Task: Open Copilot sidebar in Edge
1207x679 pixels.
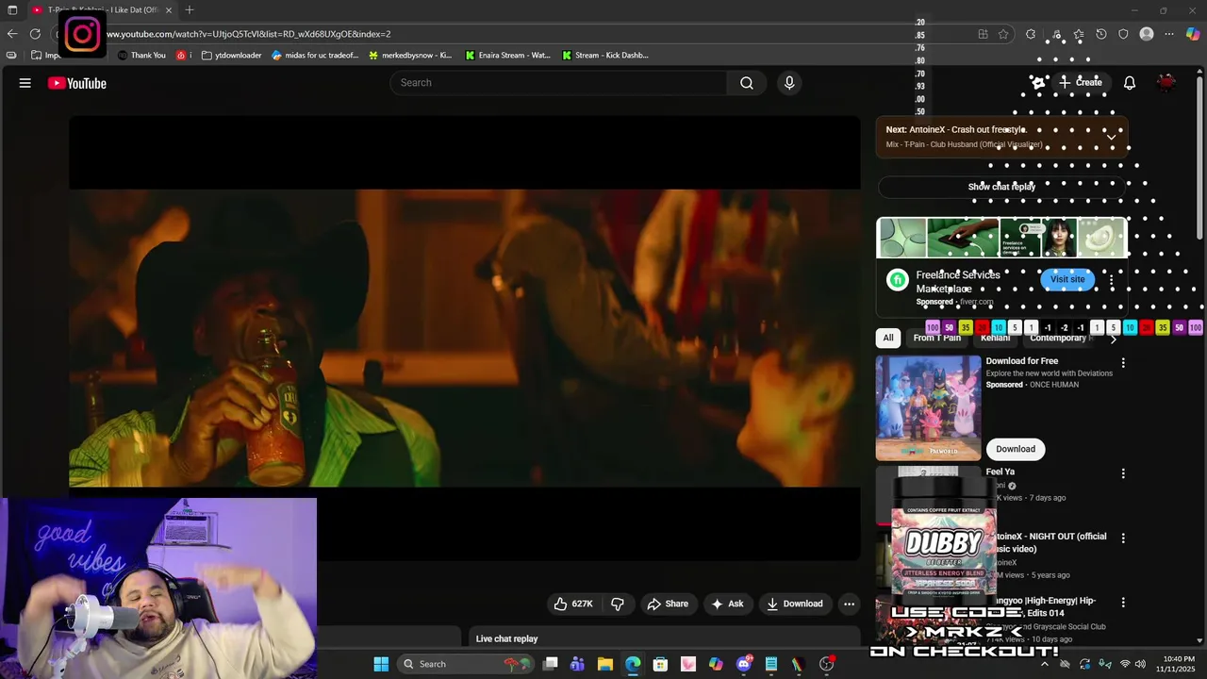Action: point(1193,34)
